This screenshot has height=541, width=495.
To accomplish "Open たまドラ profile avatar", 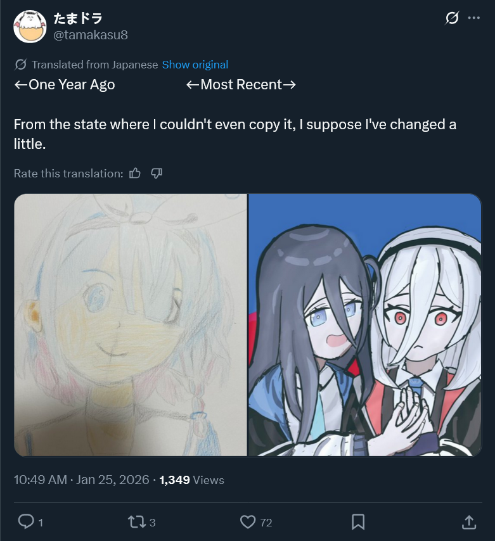I will [30, 27].
